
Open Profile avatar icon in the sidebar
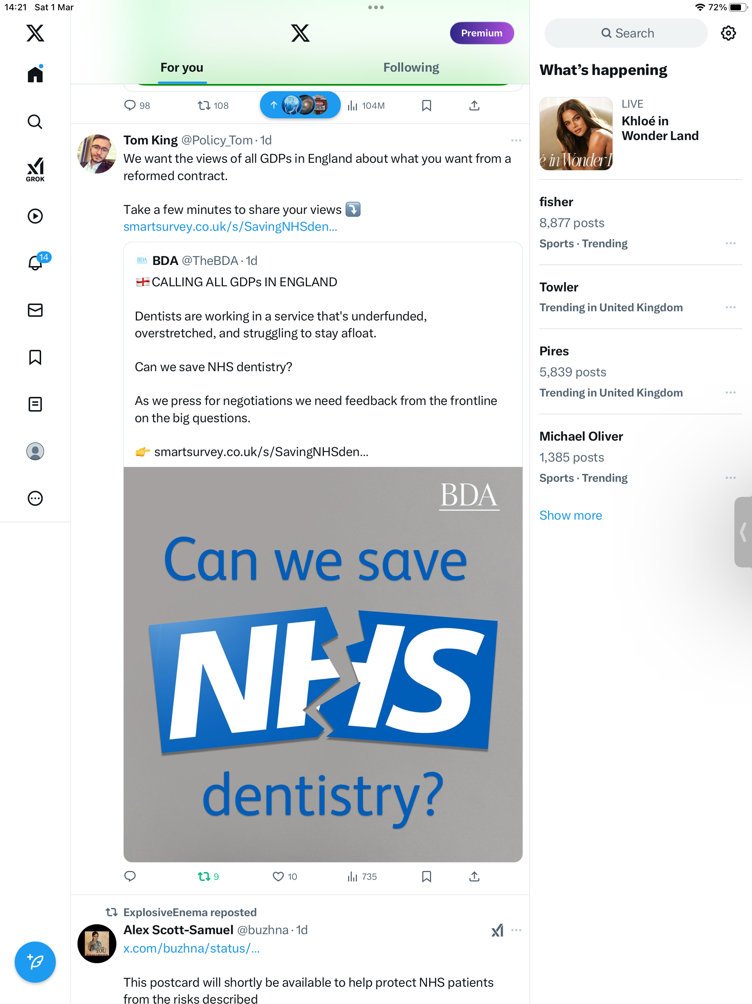(35, 451)
